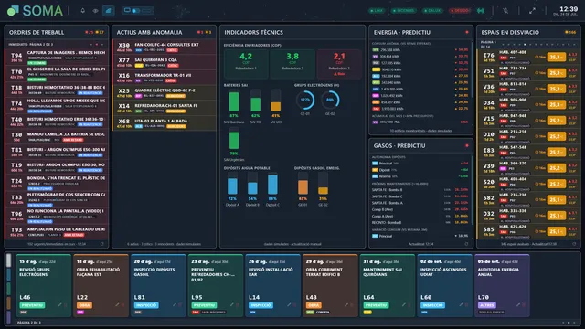Edit the L14 card
585x329 pixels.
point(289,305)
